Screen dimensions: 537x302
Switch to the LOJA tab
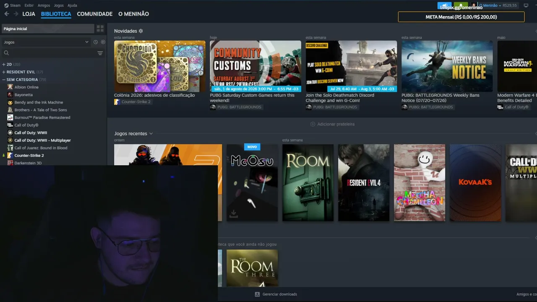(x=29, y=14)
